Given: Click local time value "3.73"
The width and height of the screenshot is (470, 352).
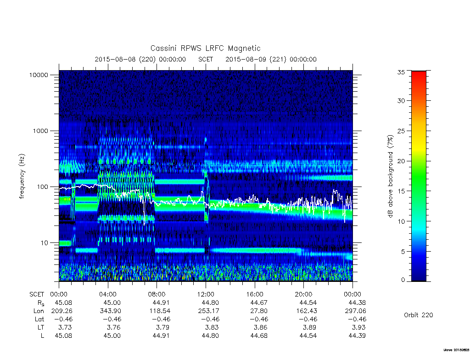Looking at the screenshot, I should (66, 327).
